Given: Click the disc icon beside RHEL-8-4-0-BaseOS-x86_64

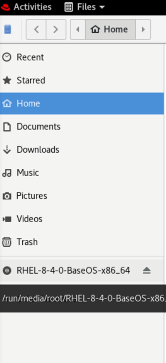Looking at the screenshot, I should [x=7, y=270].
